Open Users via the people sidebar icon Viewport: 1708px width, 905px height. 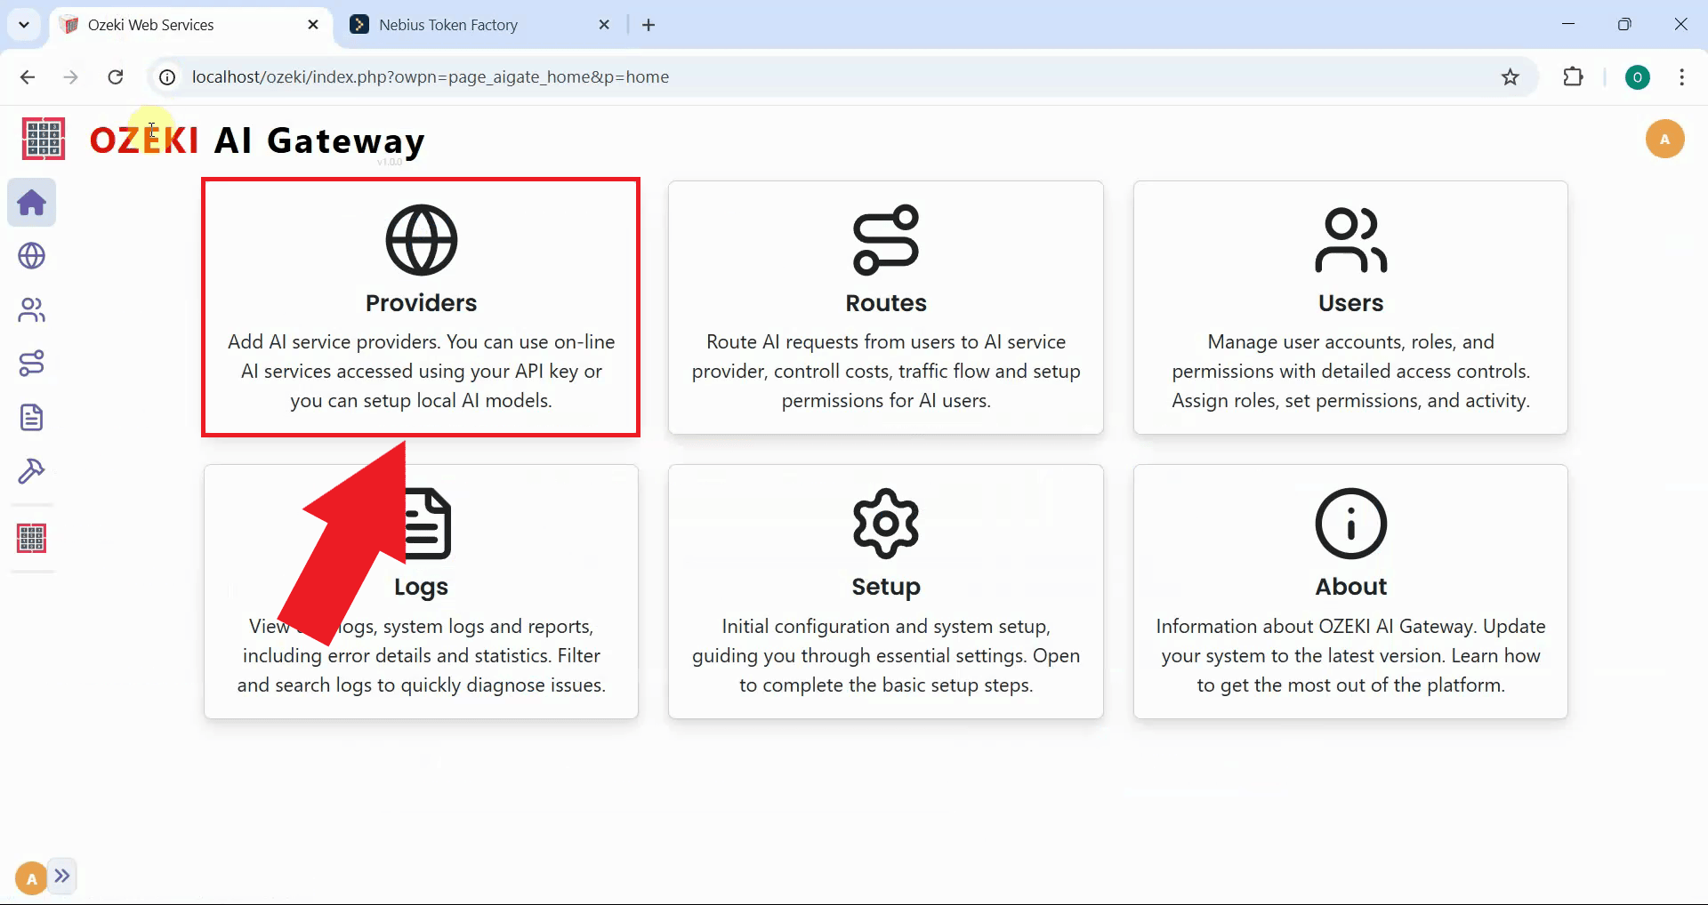click(x=32, y=309)
